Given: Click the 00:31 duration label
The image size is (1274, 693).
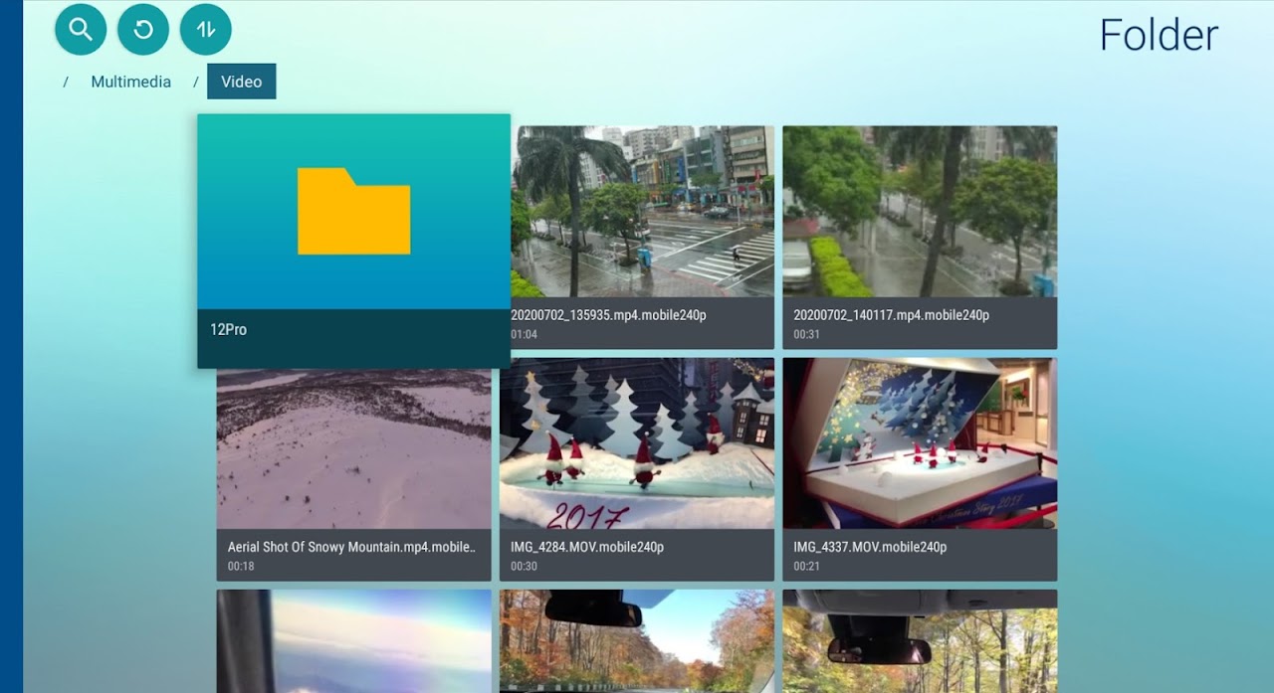Looking at the screenshot, I should click(x=806, y=335).
